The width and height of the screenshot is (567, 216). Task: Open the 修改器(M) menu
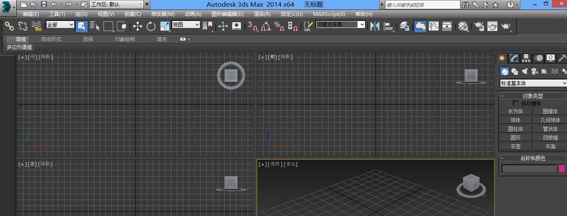click(x=163, y=14)
